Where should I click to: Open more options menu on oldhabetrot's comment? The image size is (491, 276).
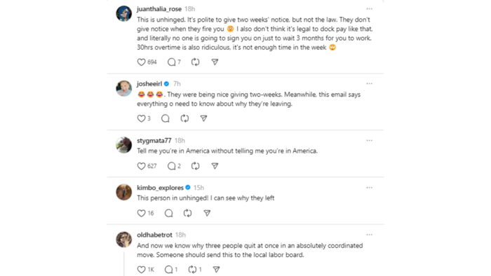370,235
